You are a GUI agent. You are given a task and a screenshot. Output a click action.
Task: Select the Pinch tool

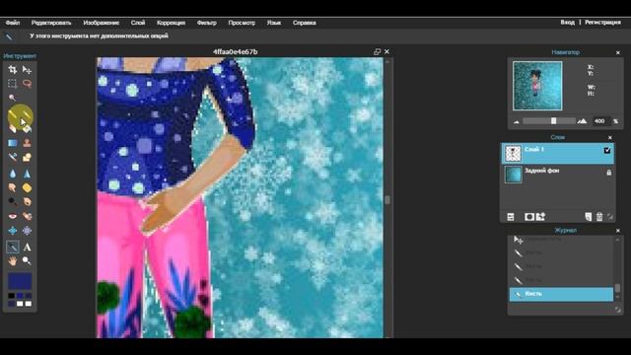click(x=27, y=231)
